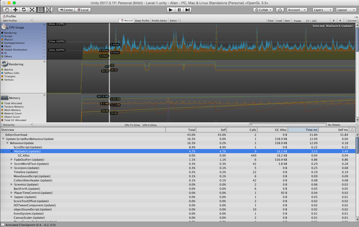Toggle Local coordinate space button
The image size is (359, 227).
click(x=83, y=10)
